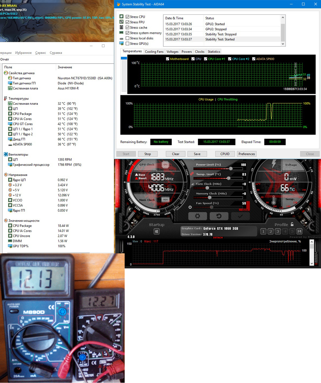Image resolution: width=321 pixels, height=383 pixels.
Task: Select log row 'Stability Test: Started'
Action: [x=222, y=39]
